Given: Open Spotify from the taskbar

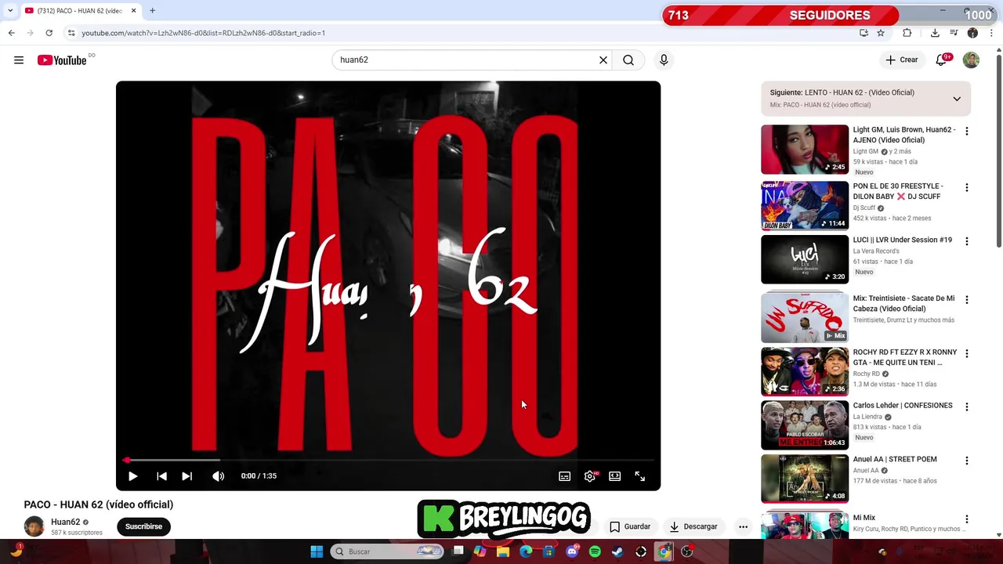Looking at the screenshot, I should (x=595, y=551).
